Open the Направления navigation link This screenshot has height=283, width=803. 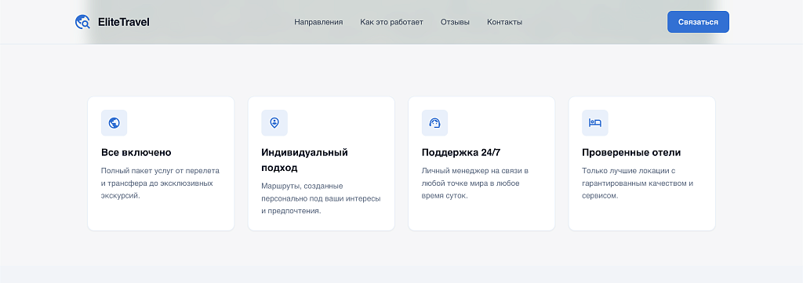(318, 22)
